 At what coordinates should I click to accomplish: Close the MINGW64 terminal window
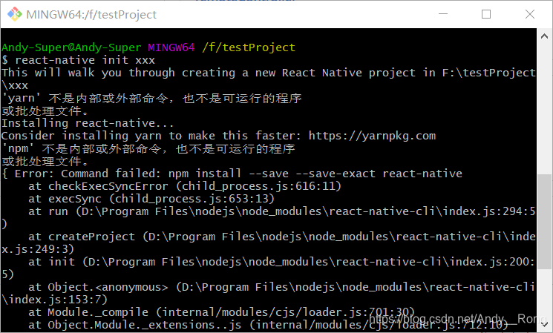click(530, 14)
